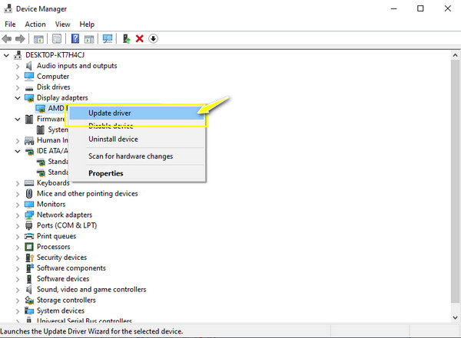The height and width of the screenshot is (338, 461).
Task: Expand the Keyboards category arrow
Action: coord(18,183)
